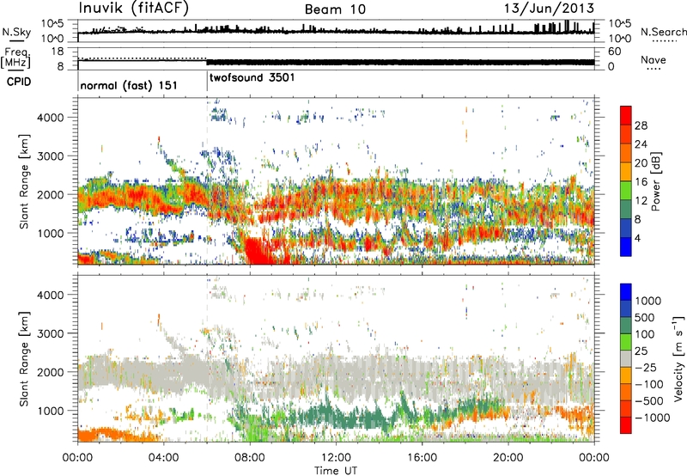Click the red bottom segment of the velocity color bar
The image size is (687, 476).
pos(626,425)
